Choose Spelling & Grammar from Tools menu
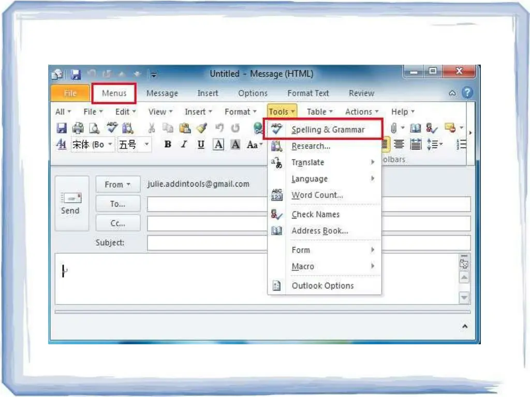The width and height of the screenshot is (530, 397). pyautogui.click(x=328, y=130)
